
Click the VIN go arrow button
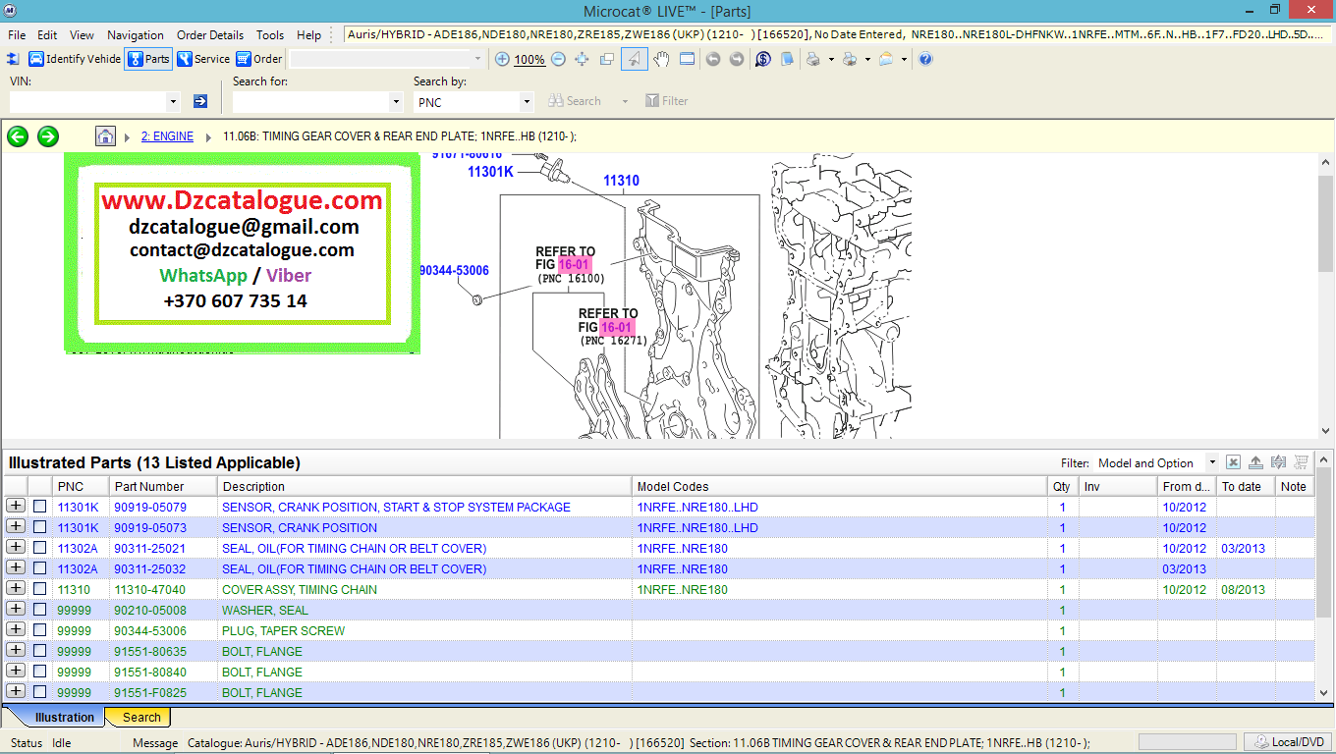[200, 101]
